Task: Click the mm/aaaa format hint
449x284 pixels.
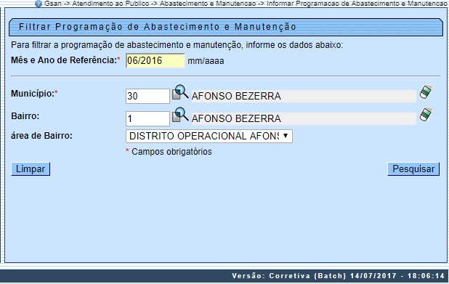Action: pos(206,61)
